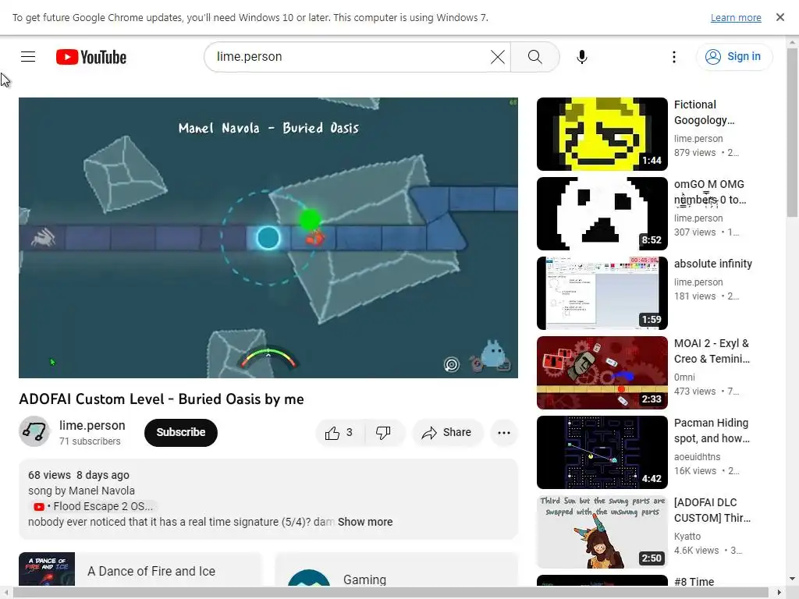799x599 pixels.
Task: Click the title 'Fictional Googology...'
Action: coord(704,112)
